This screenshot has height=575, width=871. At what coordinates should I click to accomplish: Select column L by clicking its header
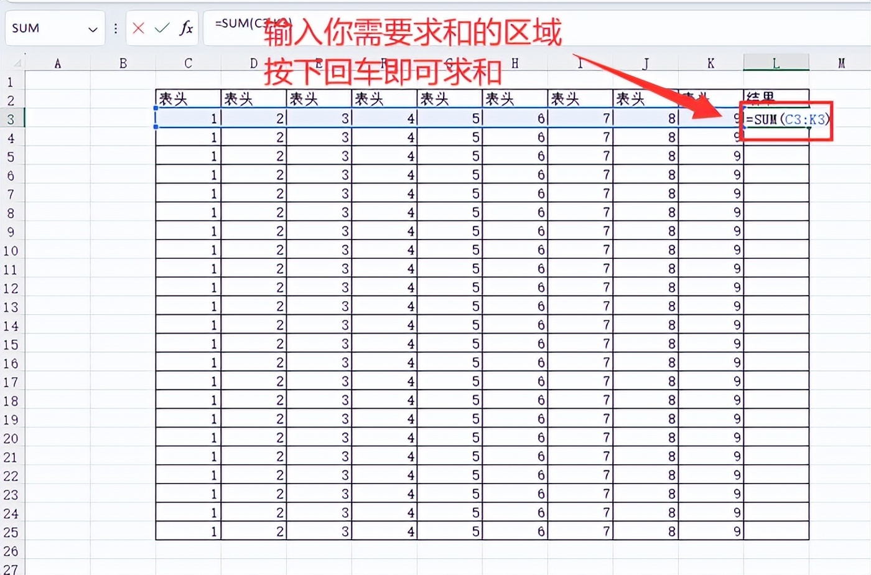click(776, 62)
